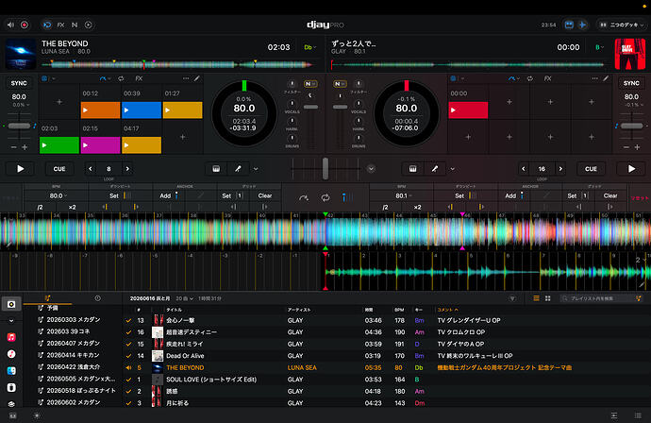
Task: Open deck 1 key Db dropdown
Action: [309, 47]
